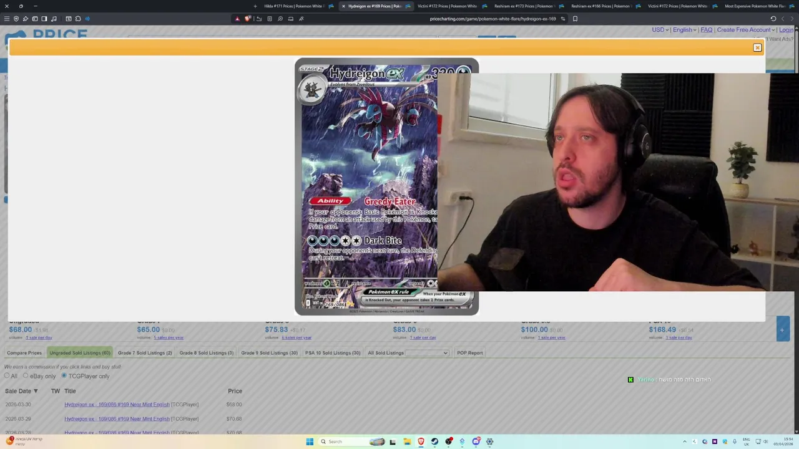Select PSA 10 Sold Listings (30) tab
The image size is (799, 449).
click(x=333, y=353)
